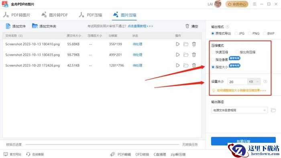Click the user avatar picture
Screen dimensions: 281x158
[218, 4]
